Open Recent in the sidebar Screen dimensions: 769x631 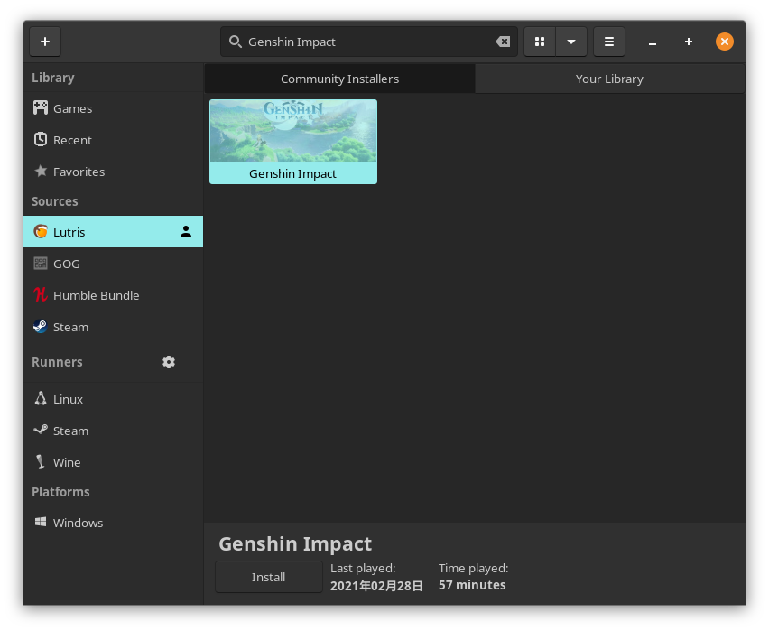click(x=114, y=140)
